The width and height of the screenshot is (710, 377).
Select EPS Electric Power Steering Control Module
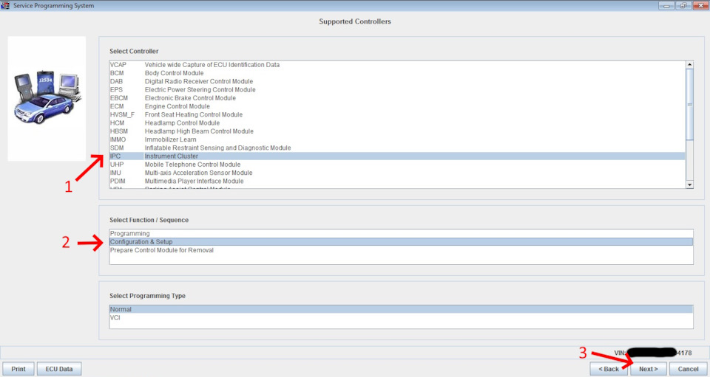tap(397, 90)
